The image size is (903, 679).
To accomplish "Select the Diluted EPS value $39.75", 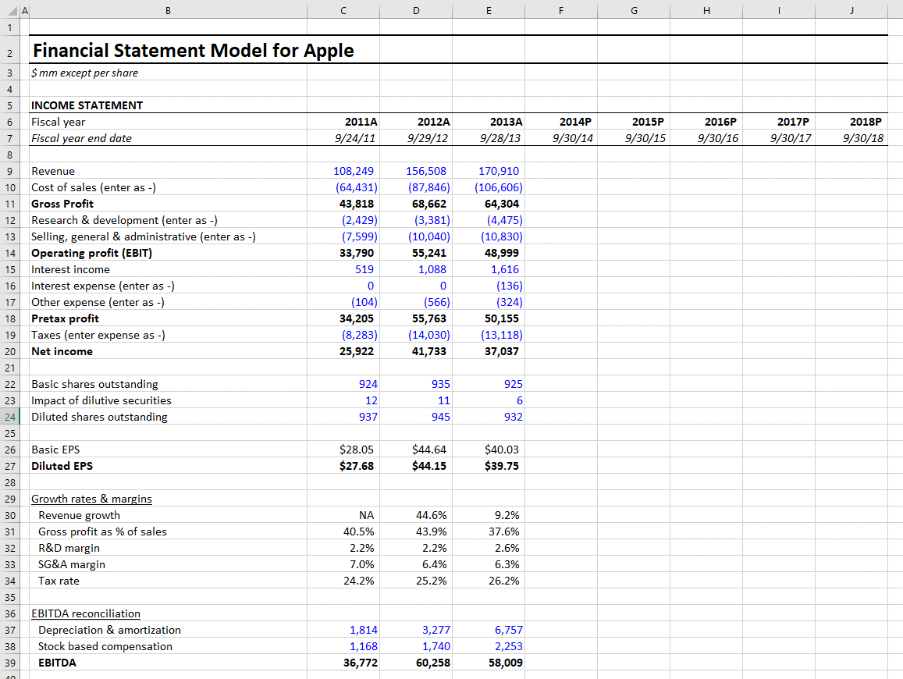I will pos(489,466).
